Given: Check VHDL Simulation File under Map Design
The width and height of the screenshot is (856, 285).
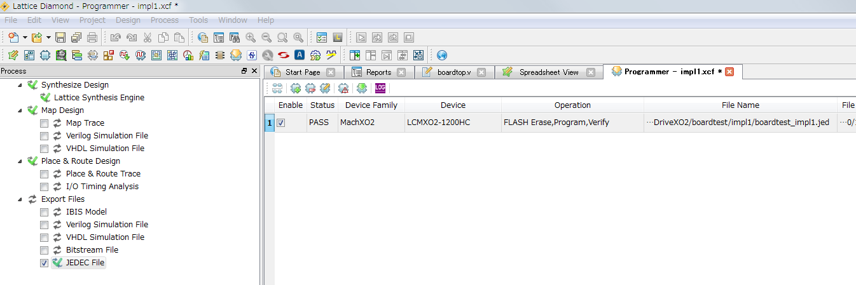Looking at the screenshot, I should point(44,149).
